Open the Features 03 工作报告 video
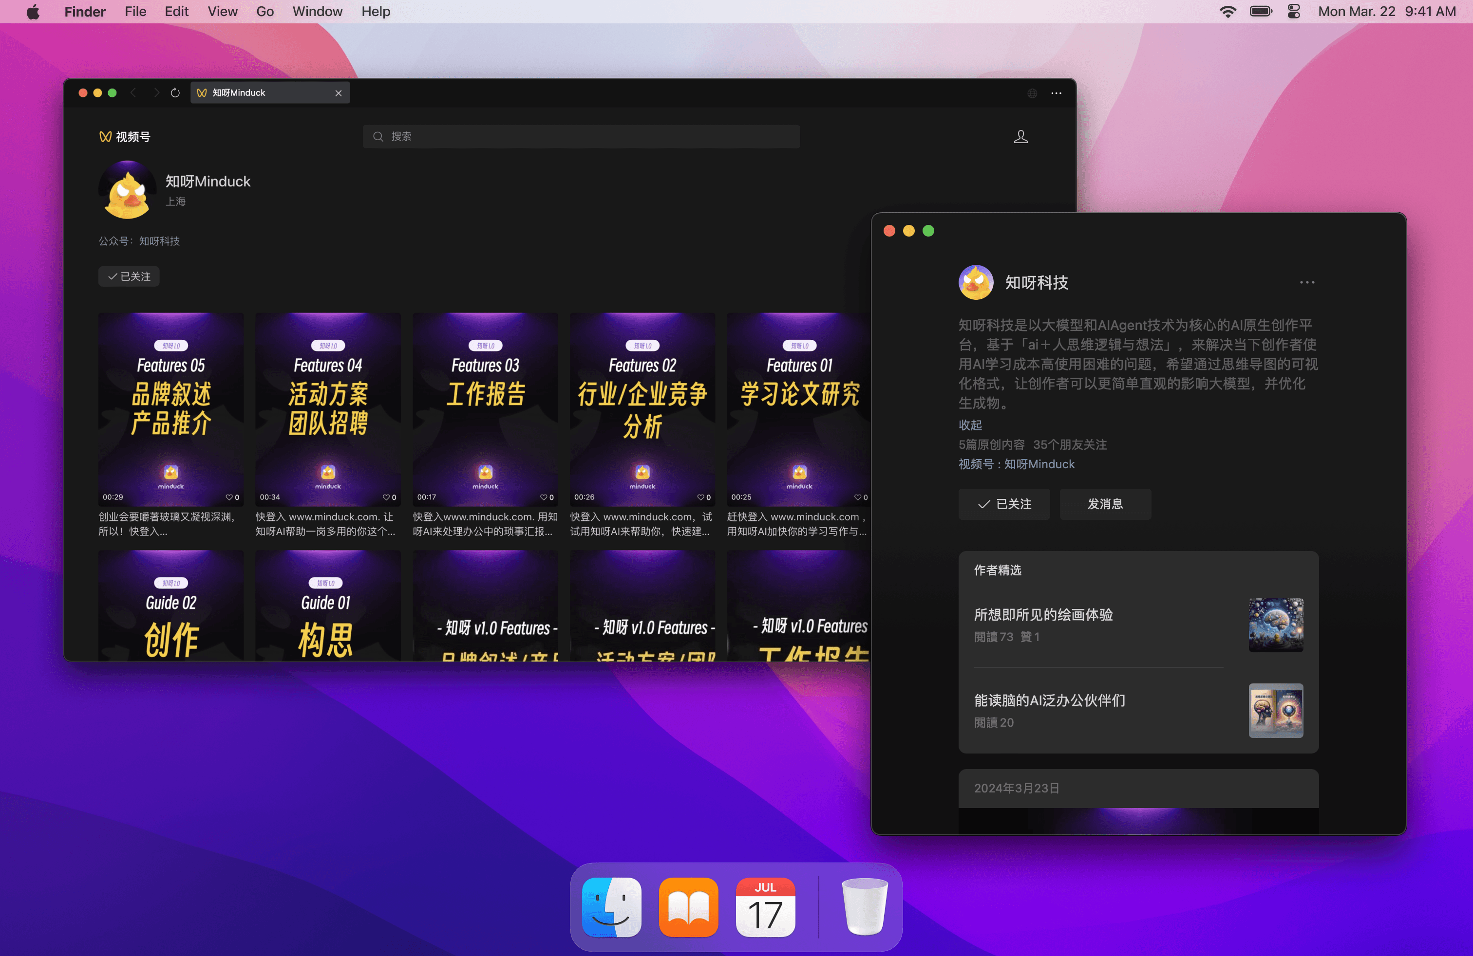Image resolution: width=1473 pixels, height=956 pixels. click(485, 409)
